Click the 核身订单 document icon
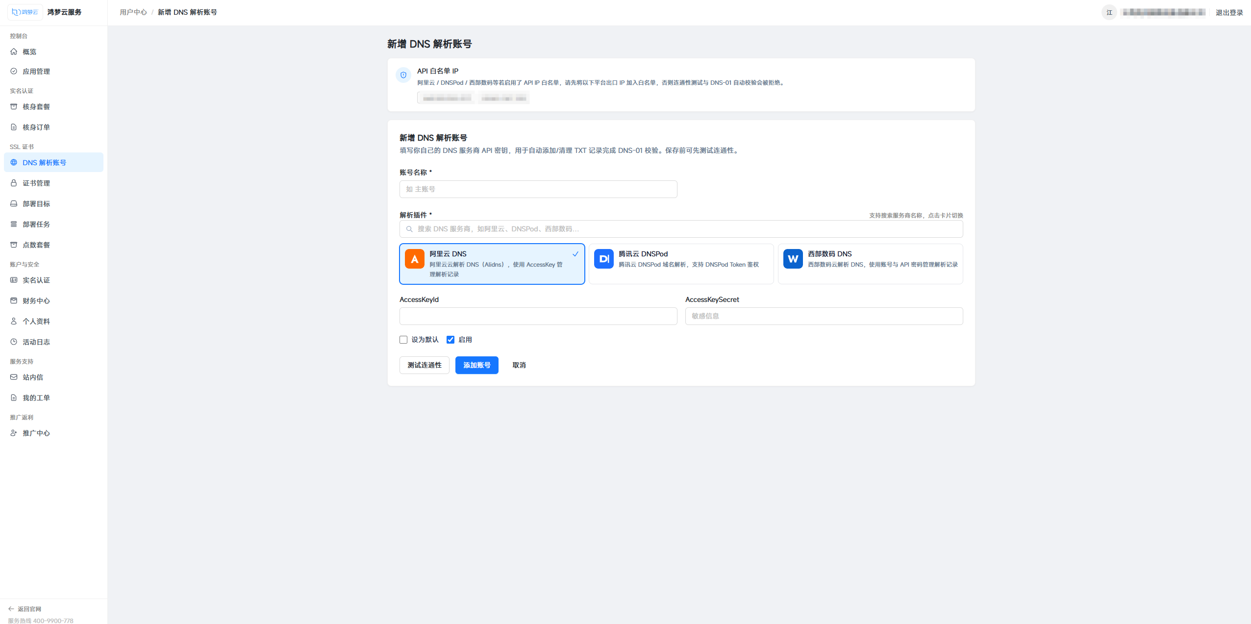This screenshot has height=624, width=1251. click(14, 127)
